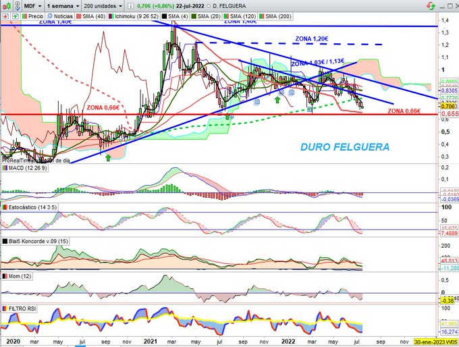Click the 2021 year label on time axis
Screen dimensions: 459x347
150,342
